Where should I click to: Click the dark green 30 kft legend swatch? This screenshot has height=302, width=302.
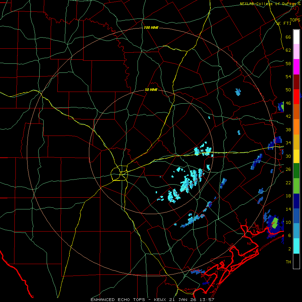click(x=296, y=171)
